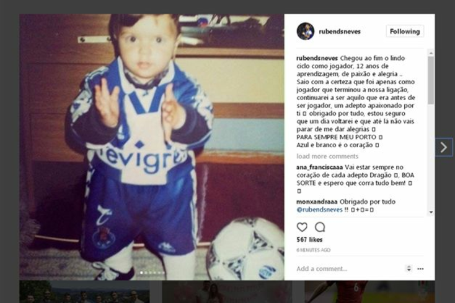The image size is (455, 303).
Task: Select the first carousel dot indicator
Action: tap(141, 273)
